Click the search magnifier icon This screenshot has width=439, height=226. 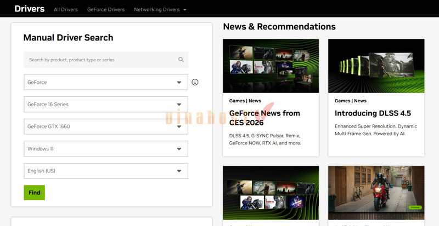pos(181,60)
